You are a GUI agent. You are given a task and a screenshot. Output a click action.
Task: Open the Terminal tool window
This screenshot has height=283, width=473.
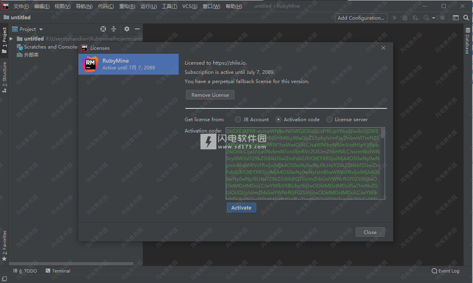pos(58,271)
